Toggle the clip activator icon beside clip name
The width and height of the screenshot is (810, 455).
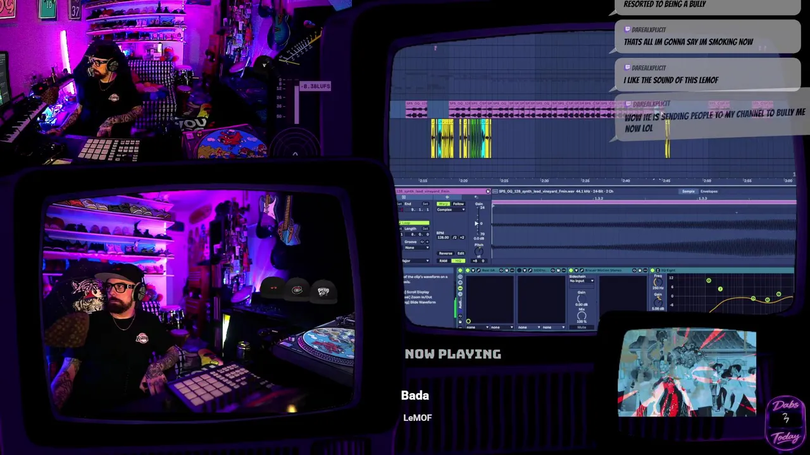488,191
